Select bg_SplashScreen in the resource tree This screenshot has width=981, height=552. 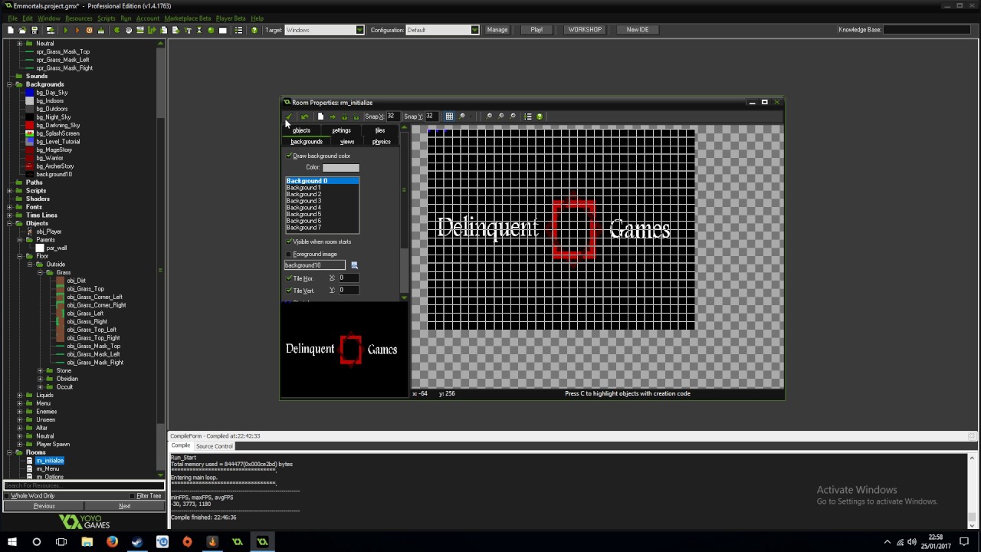coord(57,133)
